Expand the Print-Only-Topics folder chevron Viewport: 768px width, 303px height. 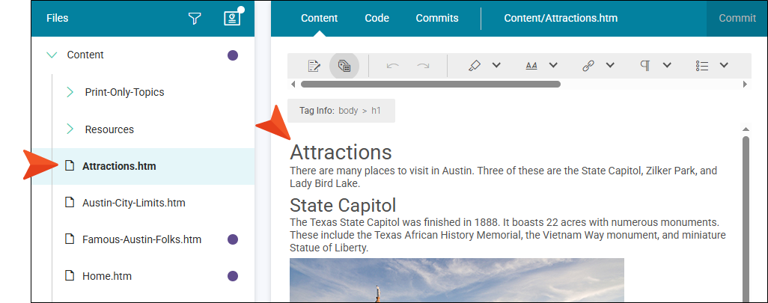click(x=70, y=92)
